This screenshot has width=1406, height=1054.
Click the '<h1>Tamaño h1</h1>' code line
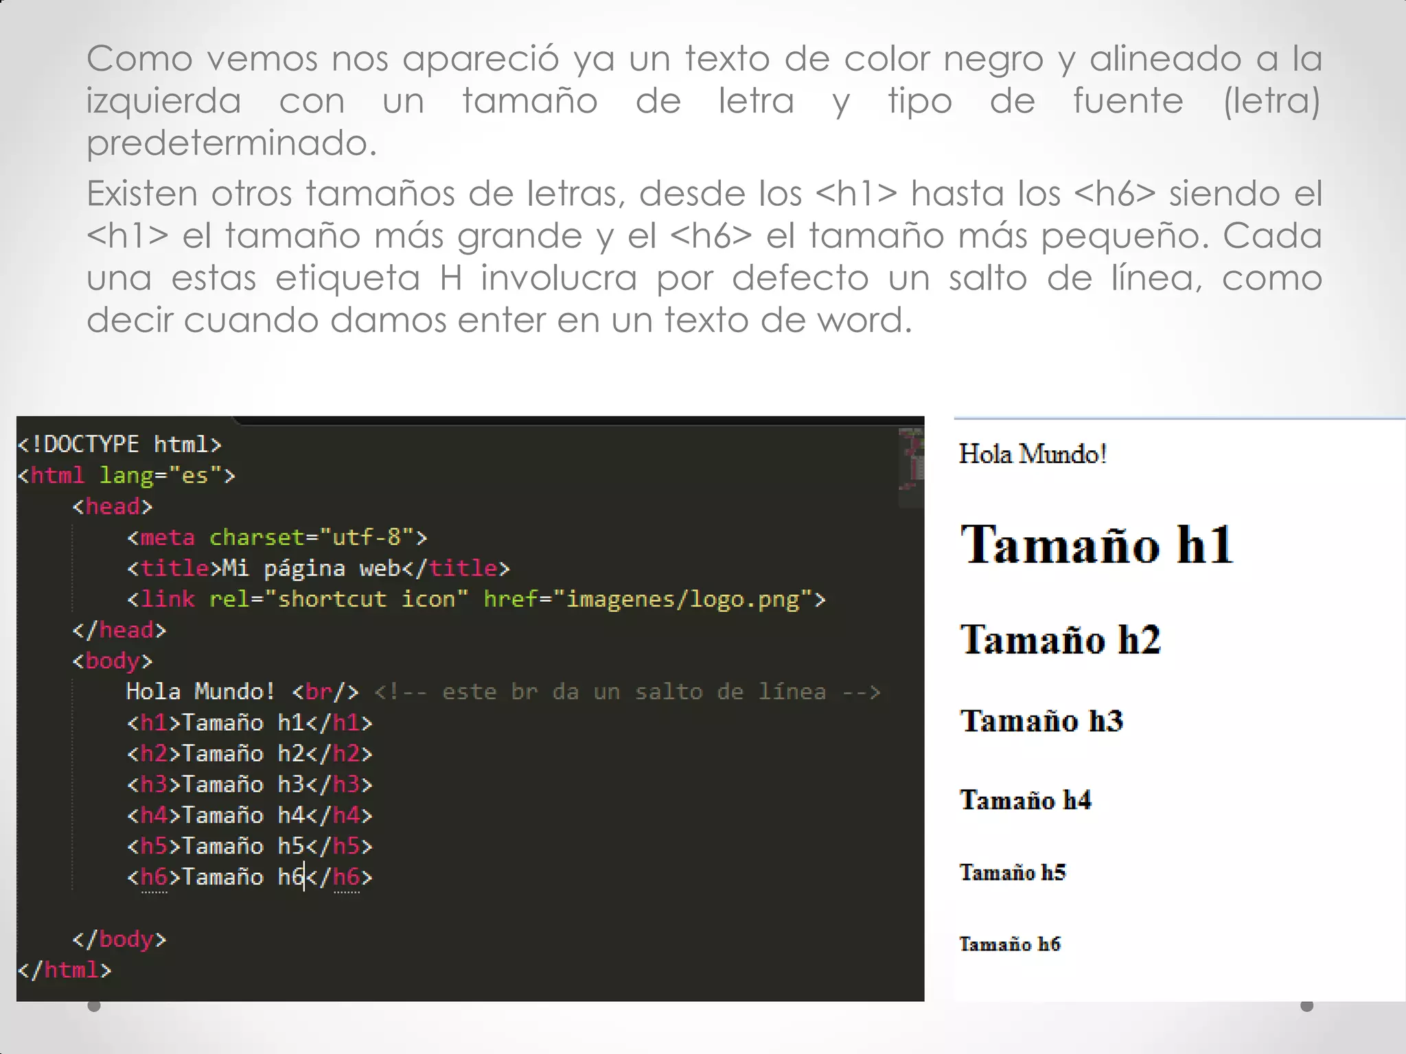coord(249,723)
